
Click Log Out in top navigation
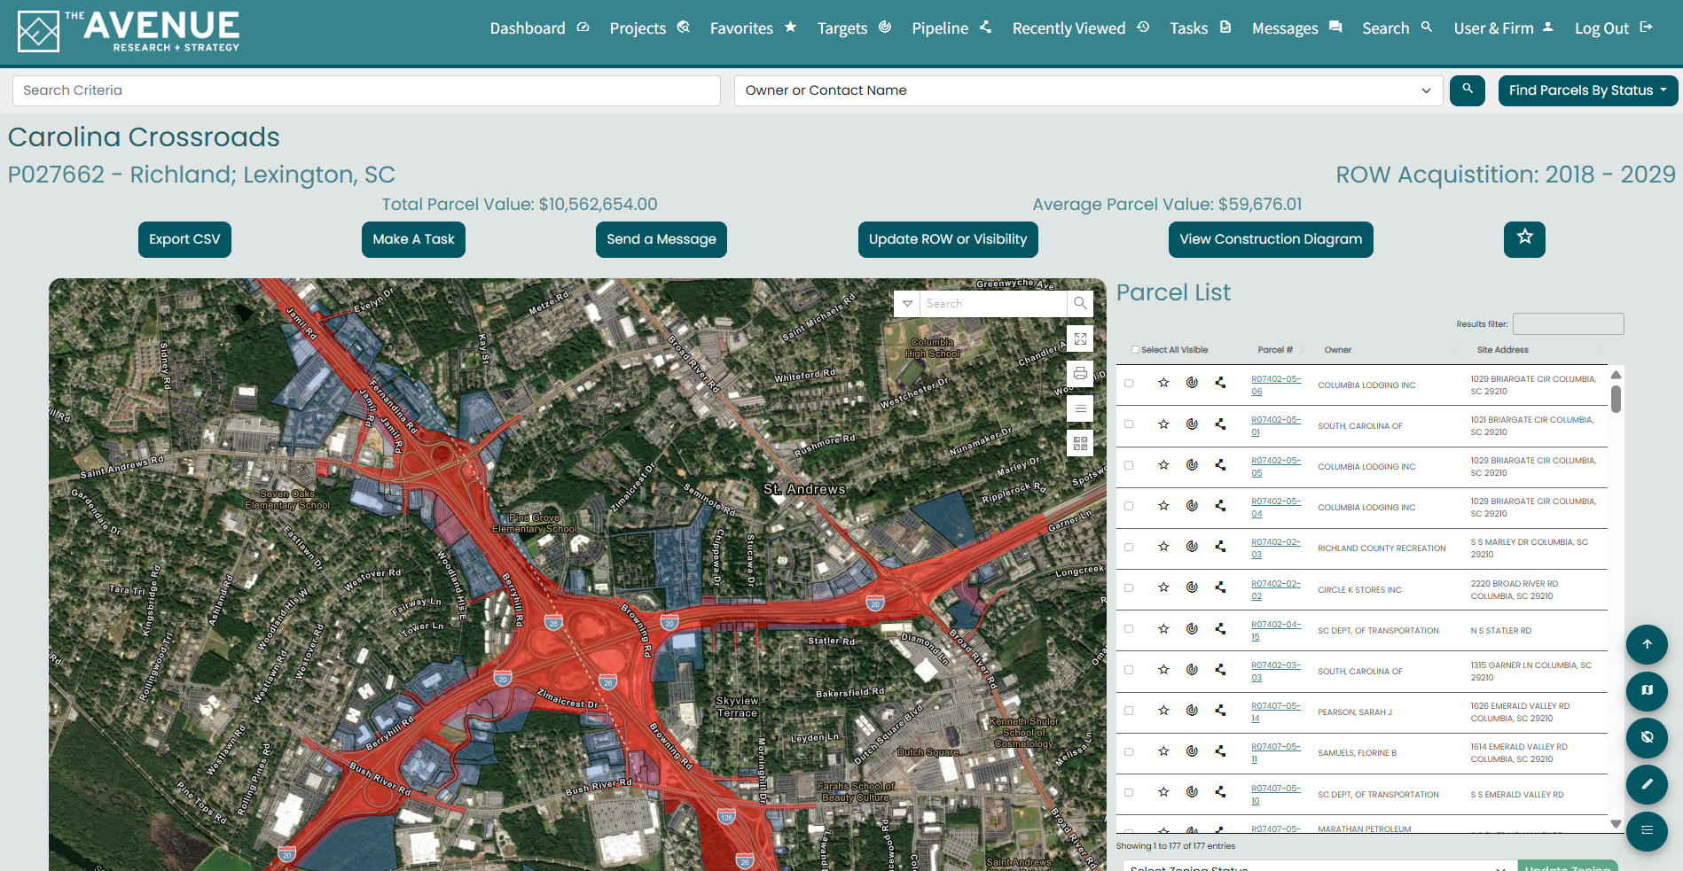1613,28
